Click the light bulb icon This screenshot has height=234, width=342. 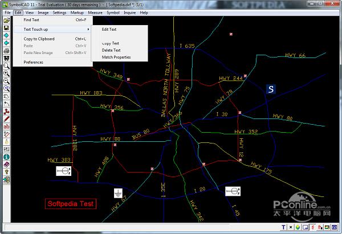tap(6, 142)
